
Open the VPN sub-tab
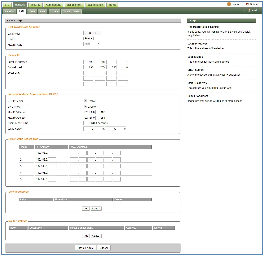32,11
